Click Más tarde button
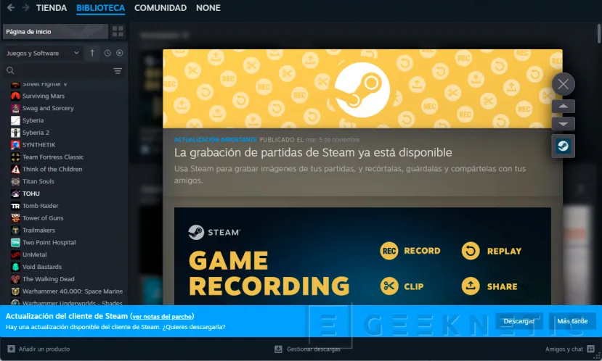Screen dimensions: 602x361 572,321
